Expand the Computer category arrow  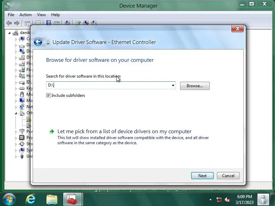[16, 39]
